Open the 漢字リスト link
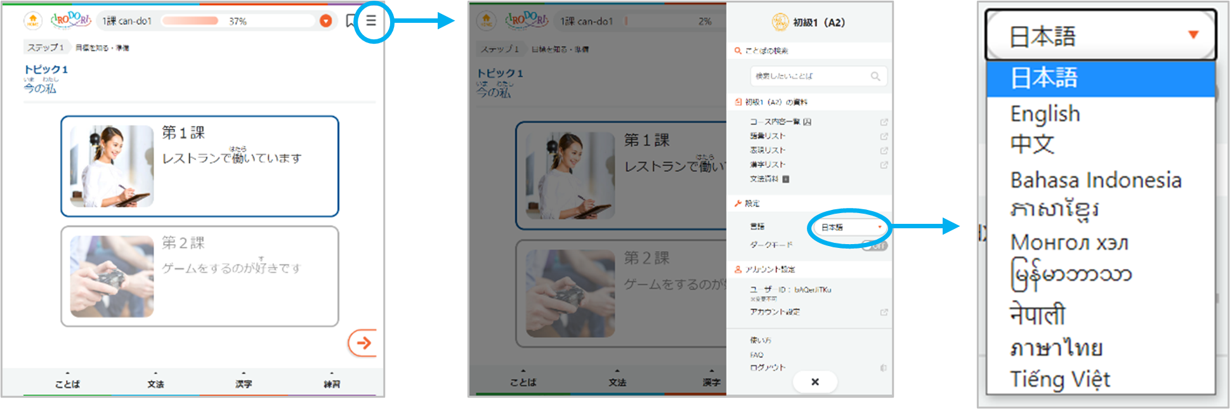1230x409 pixels. click(768, 164)
